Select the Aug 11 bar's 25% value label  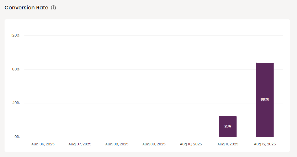[x=227, y=126]
